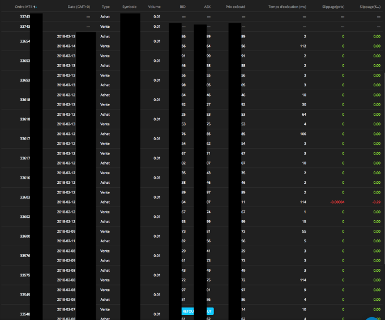The height and width of the screenshot is (320, 385).
Task: Click the Achat type in 2018-02-11 row
Action: pos(105,241)
